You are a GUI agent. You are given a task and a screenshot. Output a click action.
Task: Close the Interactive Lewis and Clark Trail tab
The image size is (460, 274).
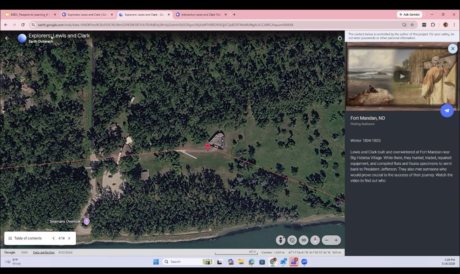pyautogui.click(x=225, y=15)
